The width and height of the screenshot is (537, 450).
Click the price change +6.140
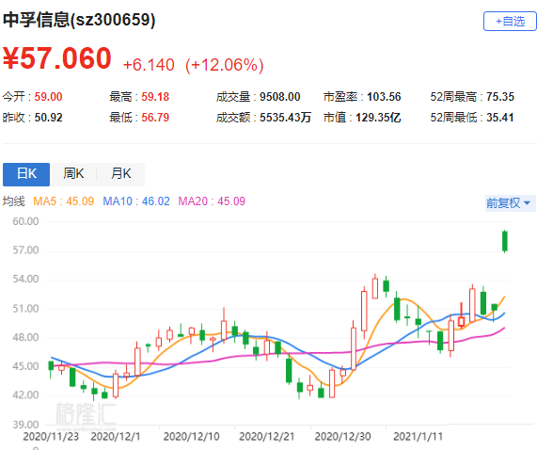(x=149, y=65)
